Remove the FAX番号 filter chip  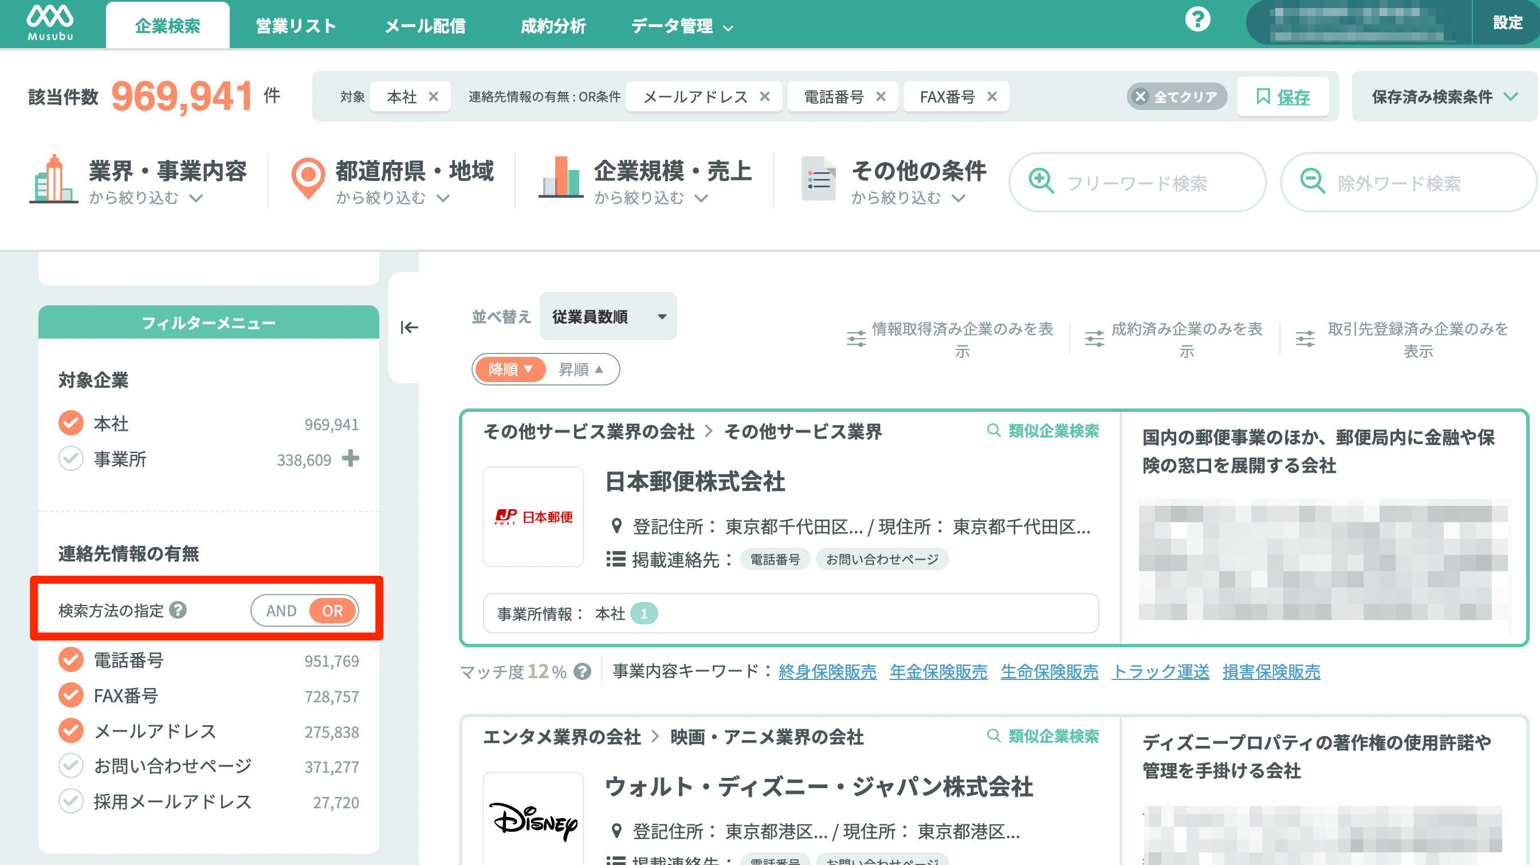[x=992, y=96]
